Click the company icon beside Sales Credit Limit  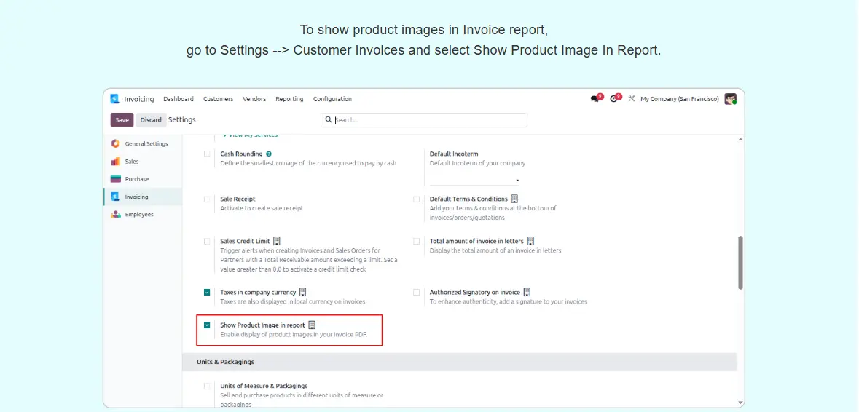pyautogui.click(x=277, y=241)
